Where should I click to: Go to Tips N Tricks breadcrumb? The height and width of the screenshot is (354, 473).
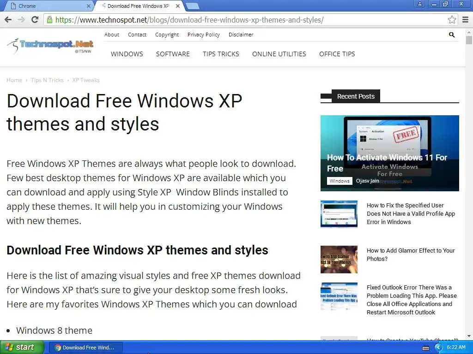pos(47,80)
